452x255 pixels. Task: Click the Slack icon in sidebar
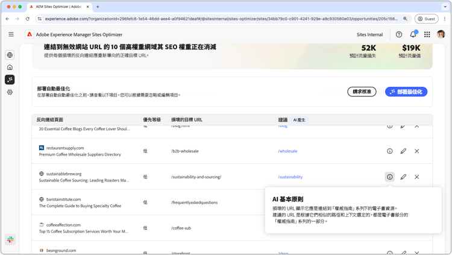click(x=10, y=239)
